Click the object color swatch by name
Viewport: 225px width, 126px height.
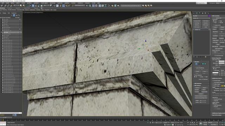(x=210, y=16)
